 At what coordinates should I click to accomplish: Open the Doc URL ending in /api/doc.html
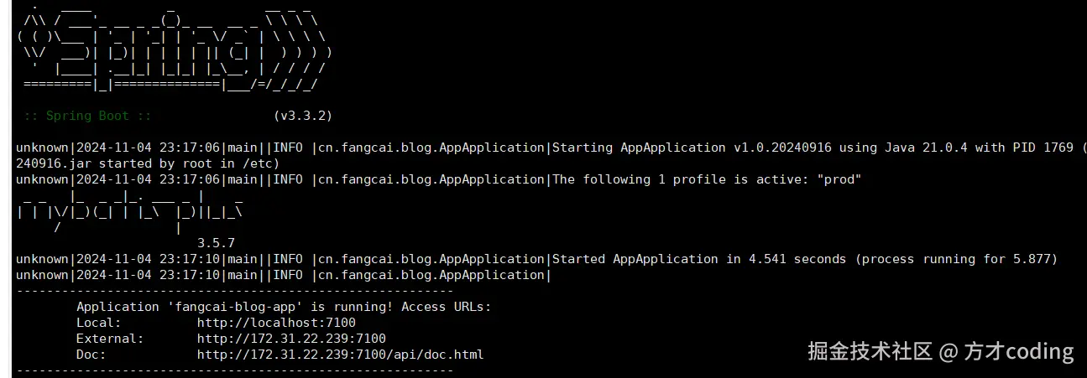click(340, 355)
